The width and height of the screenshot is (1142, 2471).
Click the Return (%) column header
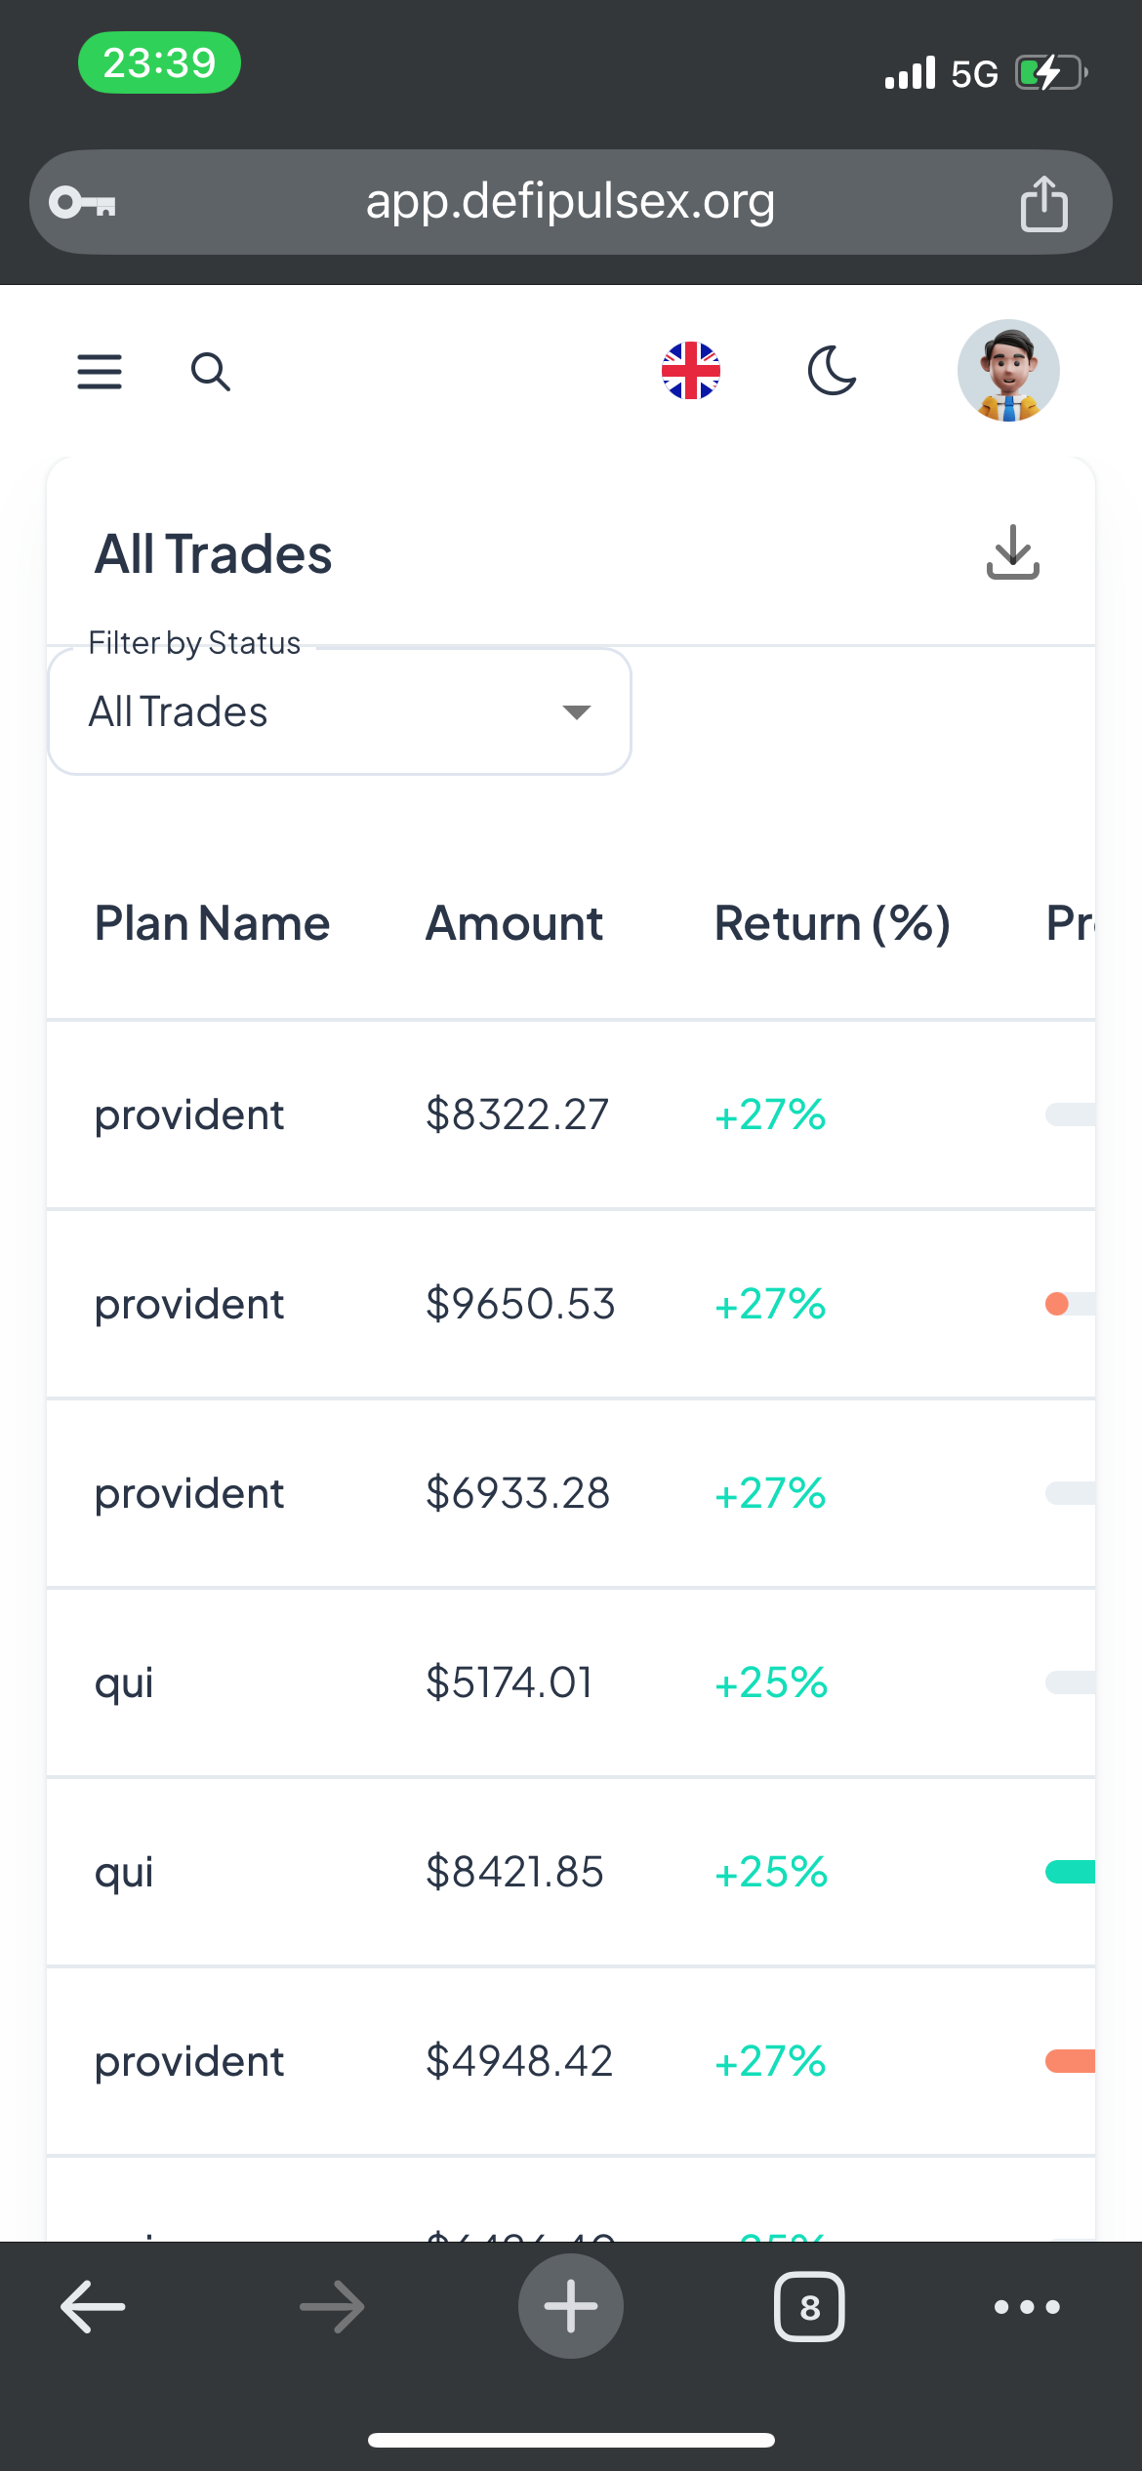click(832, 923)
